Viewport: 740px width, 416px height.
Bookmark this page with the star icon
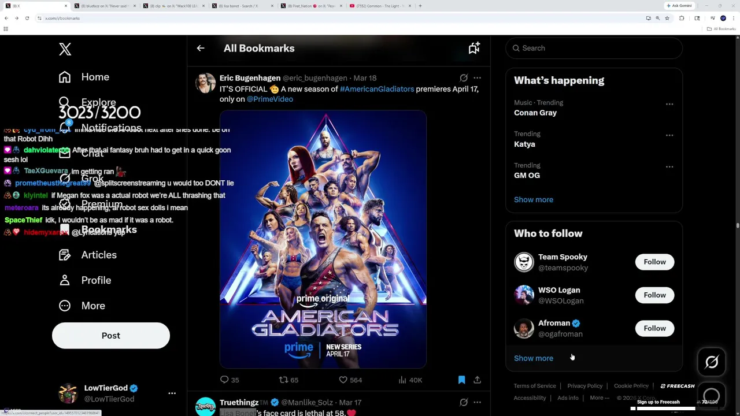click(x=667, y=18)
